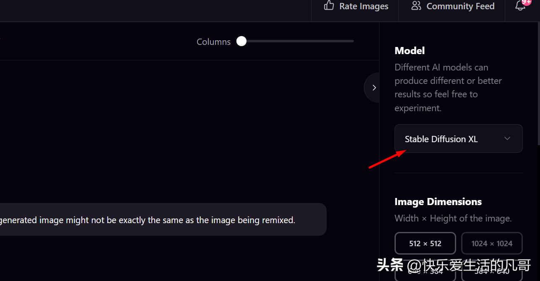The image size is (540, 281).
Task: Click the Columns label
Action: pyautogui.click(x=213, y=42)
